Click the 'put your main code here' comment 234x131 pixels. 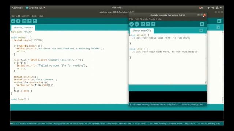tap(165, 52)
